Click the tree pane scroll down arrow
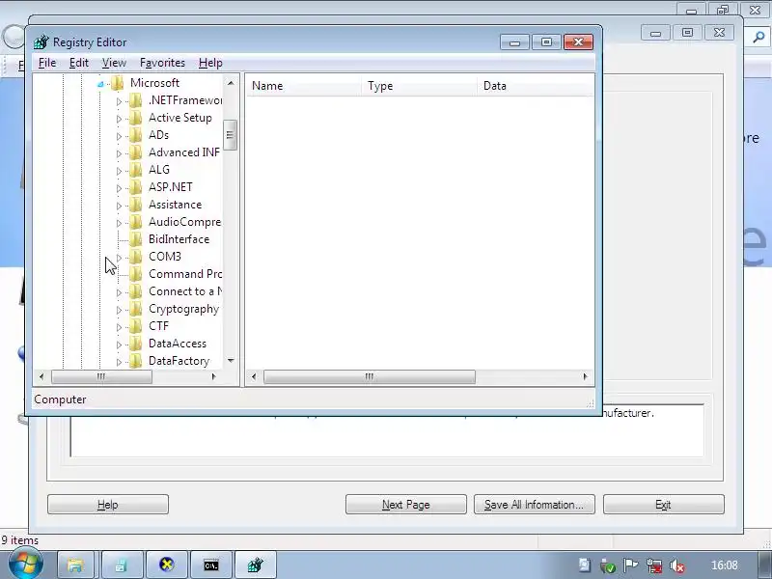772x579 pixels. pyautogui.click(x=231, y=361)
